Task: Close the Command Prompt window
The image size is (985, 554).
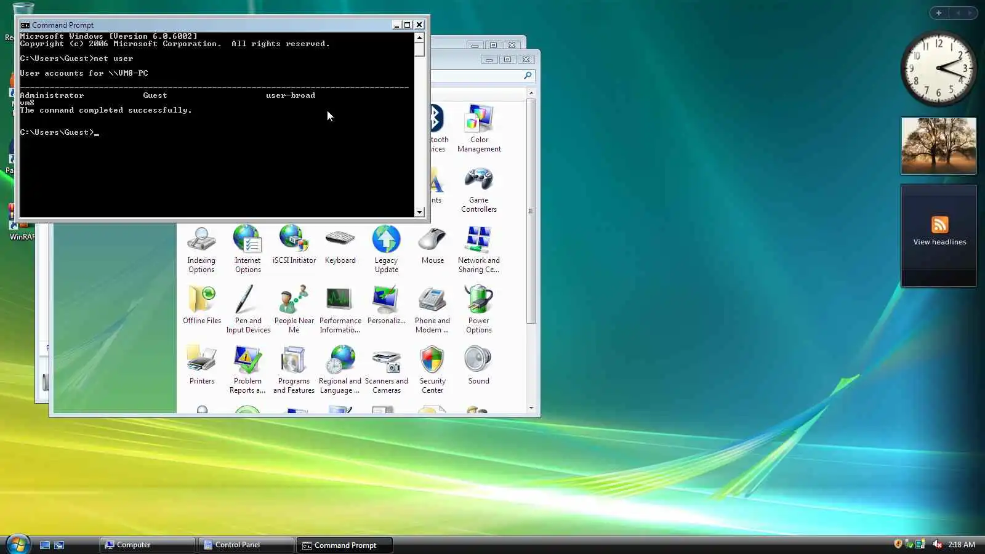Action: click(x=419, y=25)
